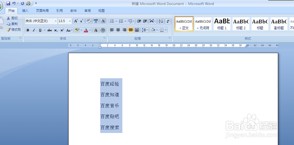Apply bullet list formatting
Screen dimensions: 294x145
click(112, 21)
